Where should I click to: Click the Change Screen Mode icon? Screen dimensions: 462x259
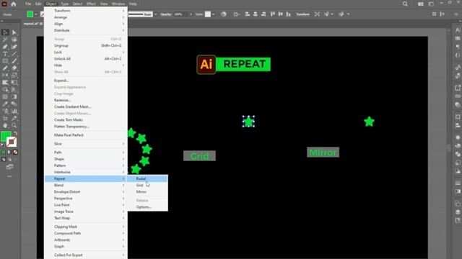(9, 167)
